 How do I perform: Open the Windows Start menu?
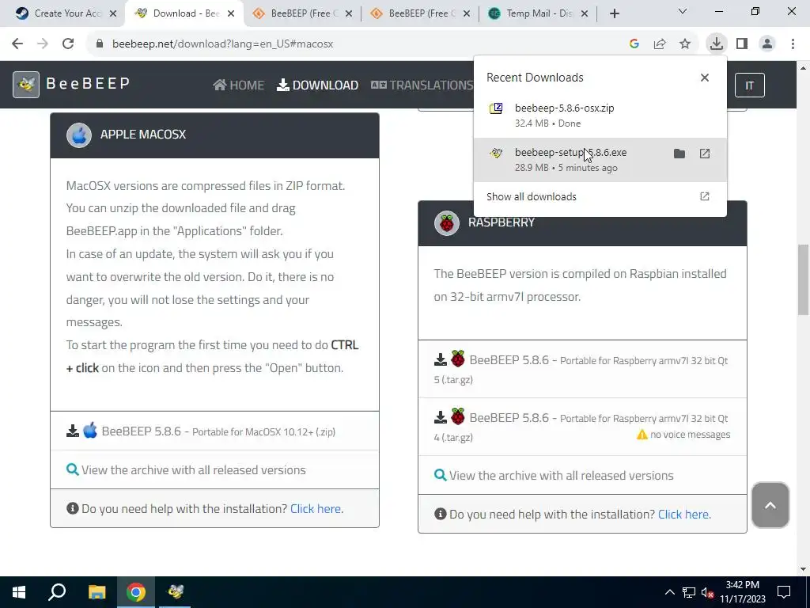(x=19, y=592)
